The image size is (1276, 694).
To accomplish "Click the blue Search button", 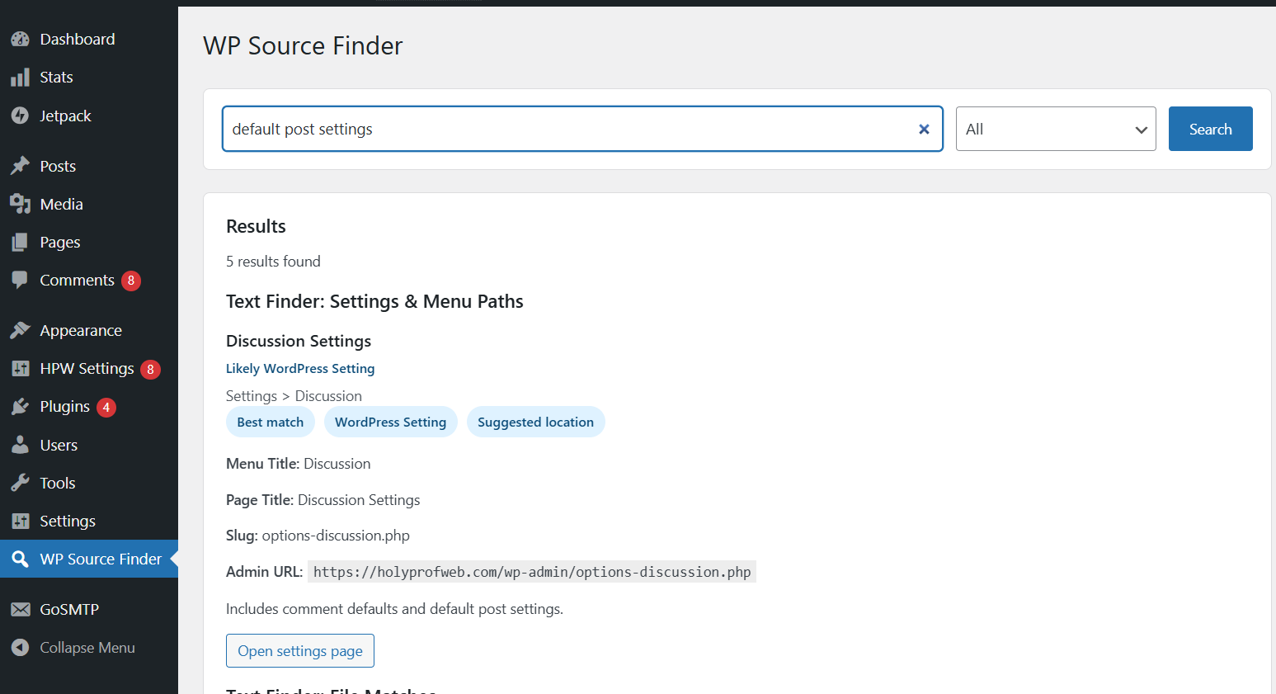I will pos(1210,129).
